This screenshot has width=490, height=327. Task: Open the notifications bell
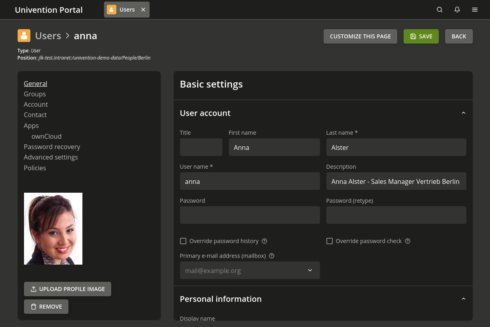457,10
